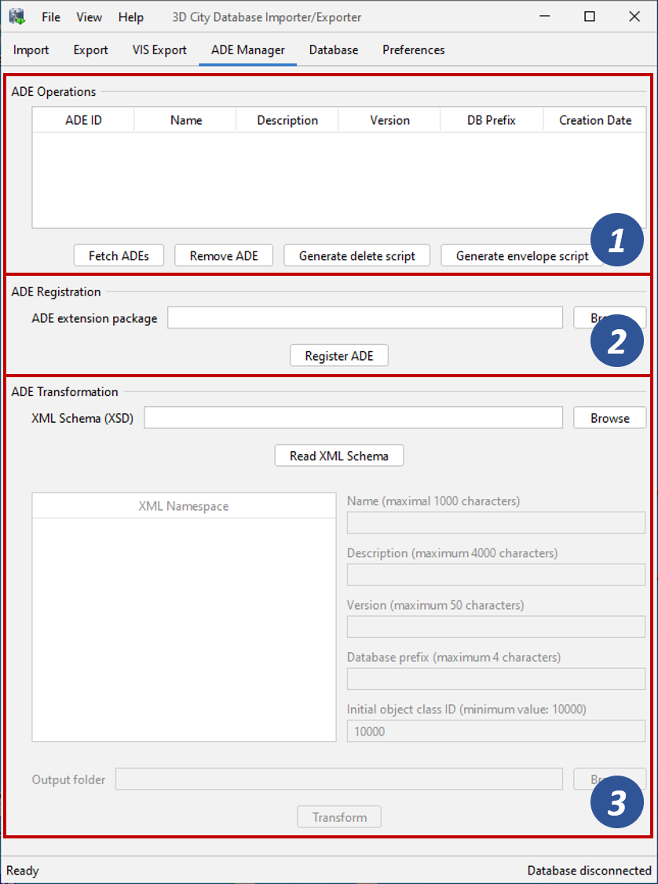658x884 pixels.
Task: Minimize the Importer/Exporter window
Action: click(545, 17)
